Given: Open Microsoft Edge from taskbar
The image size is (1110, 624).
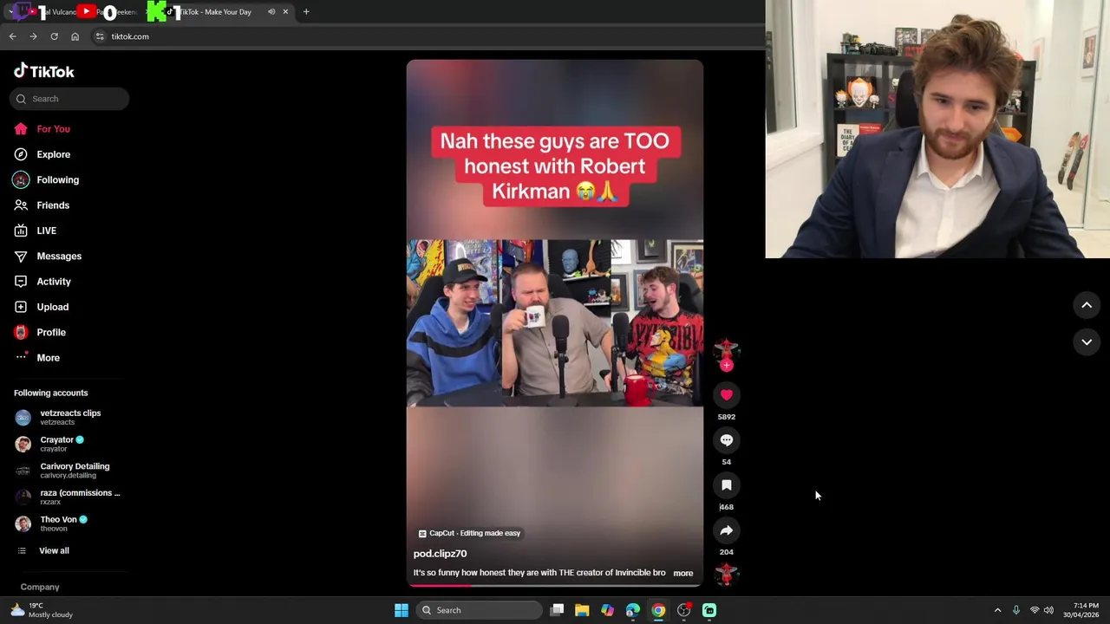Looking at the screenshot, I should pos(633,610).
